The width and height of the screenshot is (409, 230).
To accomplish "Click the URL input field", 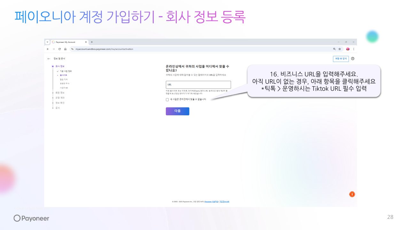I will 198,85.
